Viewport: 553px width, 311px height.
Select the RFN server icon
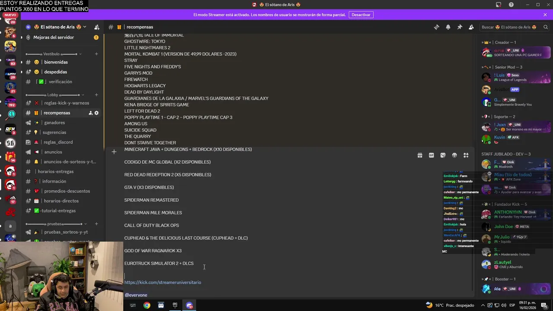point(10,129)
